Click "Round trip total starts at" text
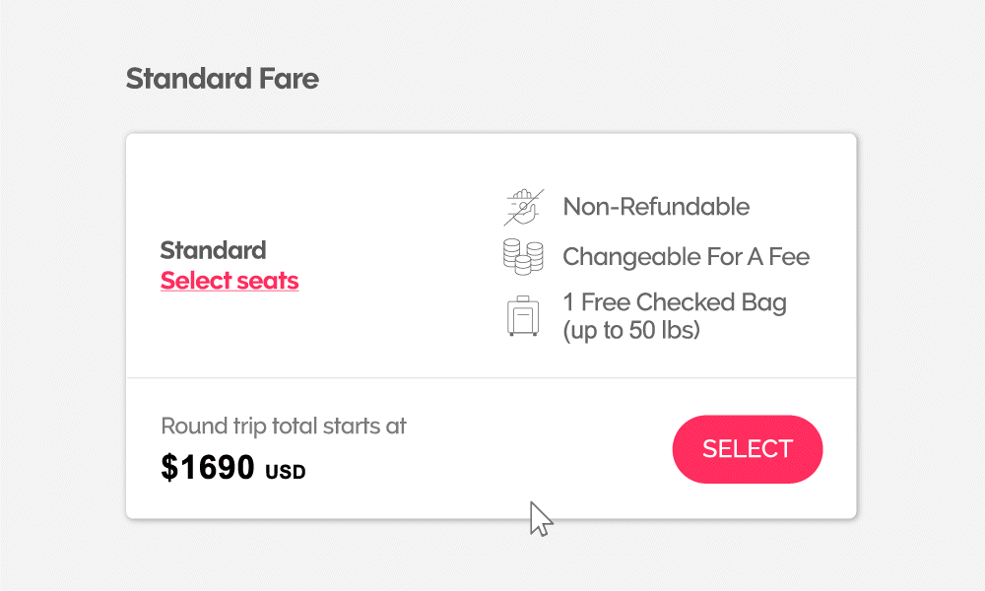 284,427
